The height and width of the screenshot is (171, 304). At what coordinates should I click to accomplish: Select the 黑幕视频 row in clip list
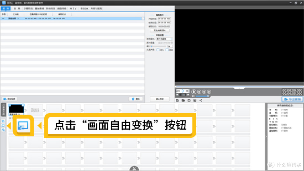coord(72,19)
